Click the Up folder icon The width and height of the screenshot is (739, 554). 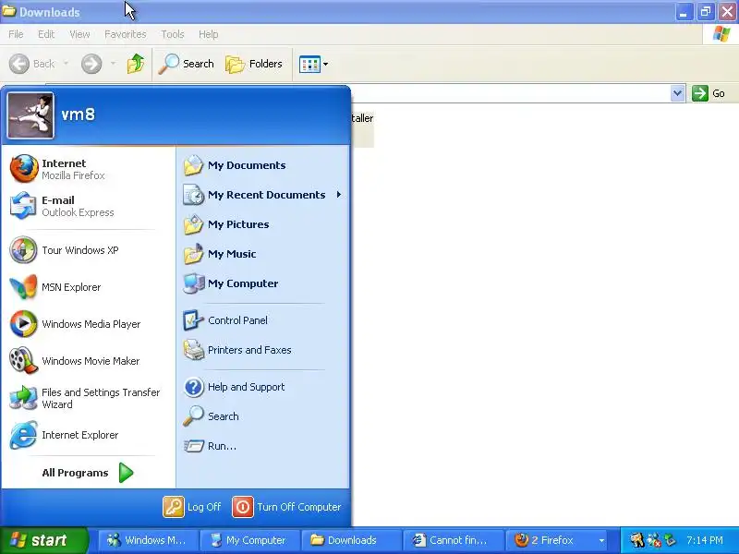tap(136, 64)
